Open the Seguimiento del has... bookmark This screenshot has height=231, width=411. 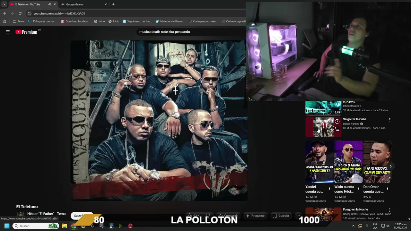[137, 21]
